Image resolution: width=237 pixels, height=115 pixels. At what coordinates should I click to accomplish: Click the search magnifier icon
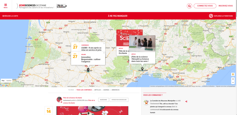[x=189, y=6]
